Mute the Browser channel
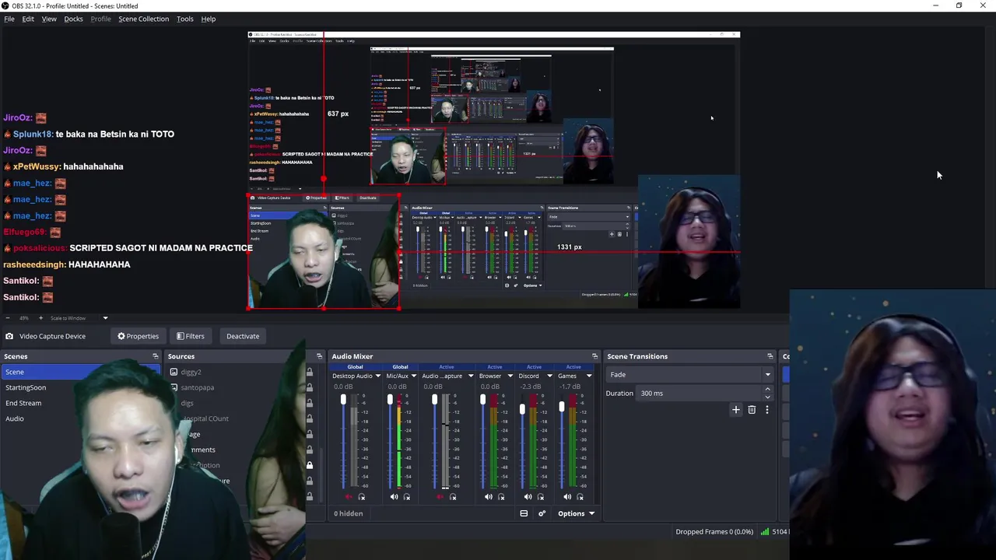The width and height of the screenshot is (996, 560). tap(489, 497)
